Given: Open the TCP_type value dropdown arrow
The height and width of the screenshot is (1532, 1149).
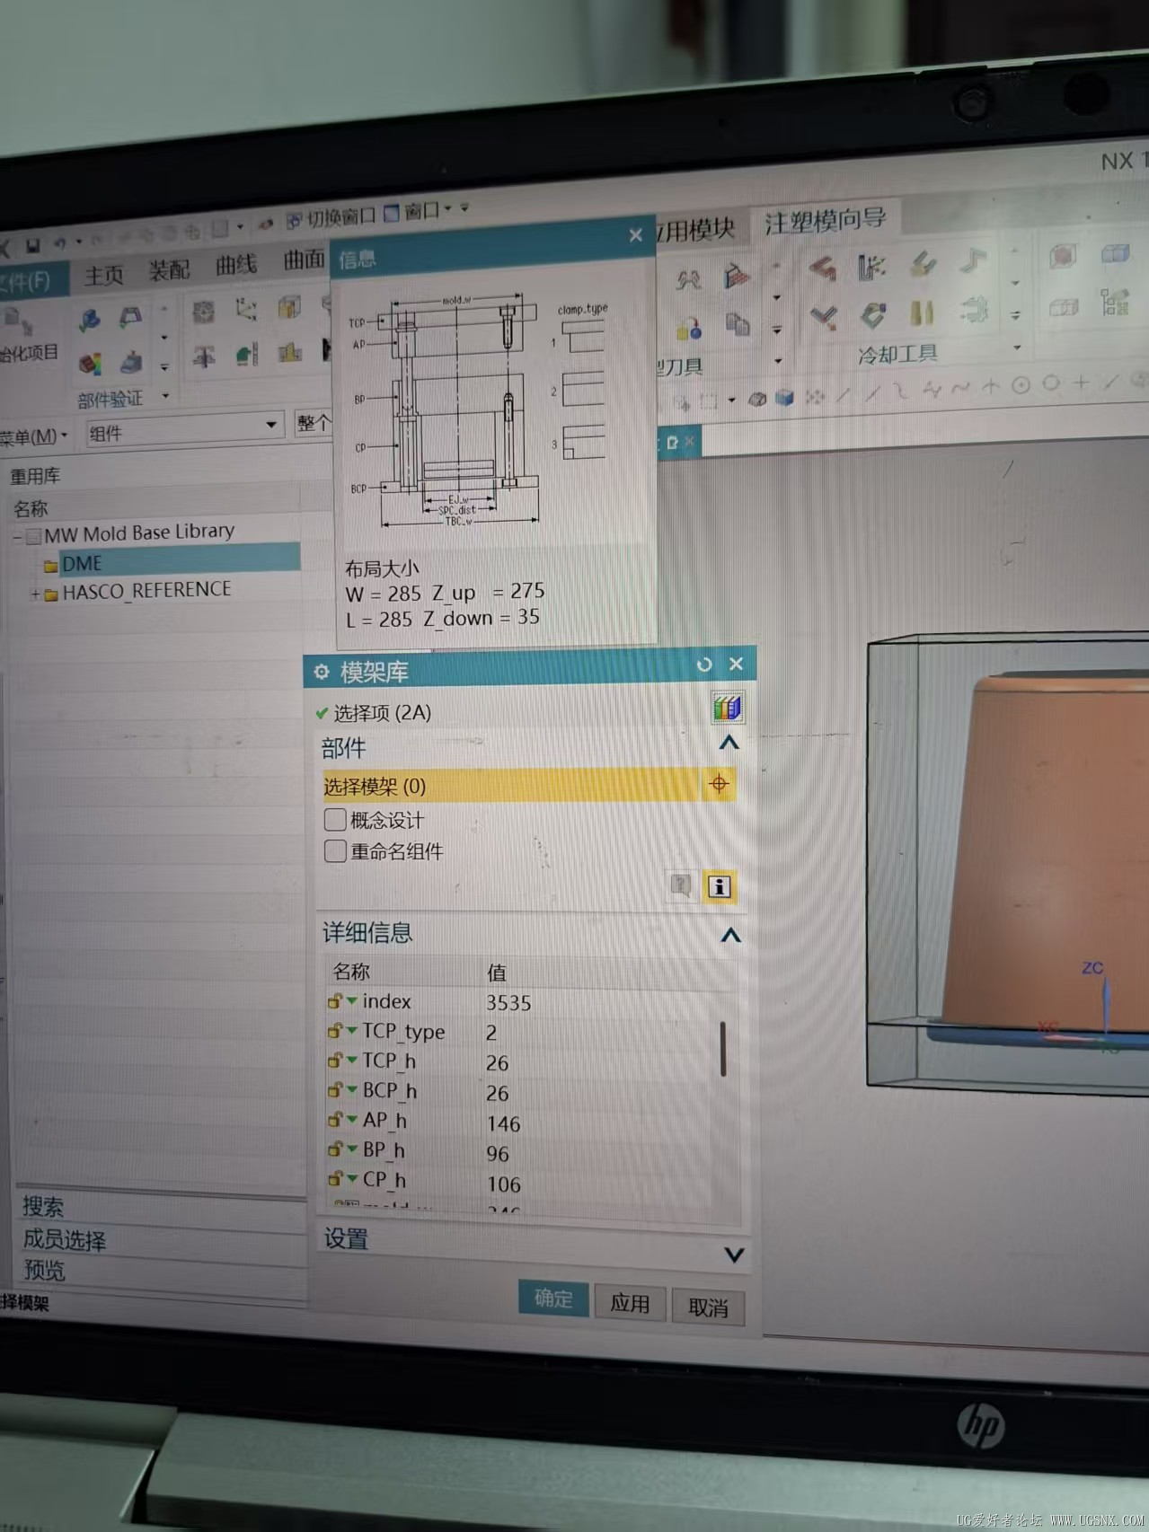Looking at the screenshot, I should click(352, 1031).
